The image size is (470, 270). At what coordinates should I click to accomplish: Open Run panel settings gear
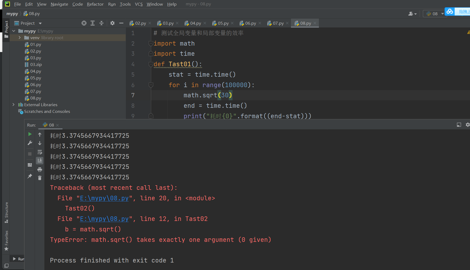[468, 125]
